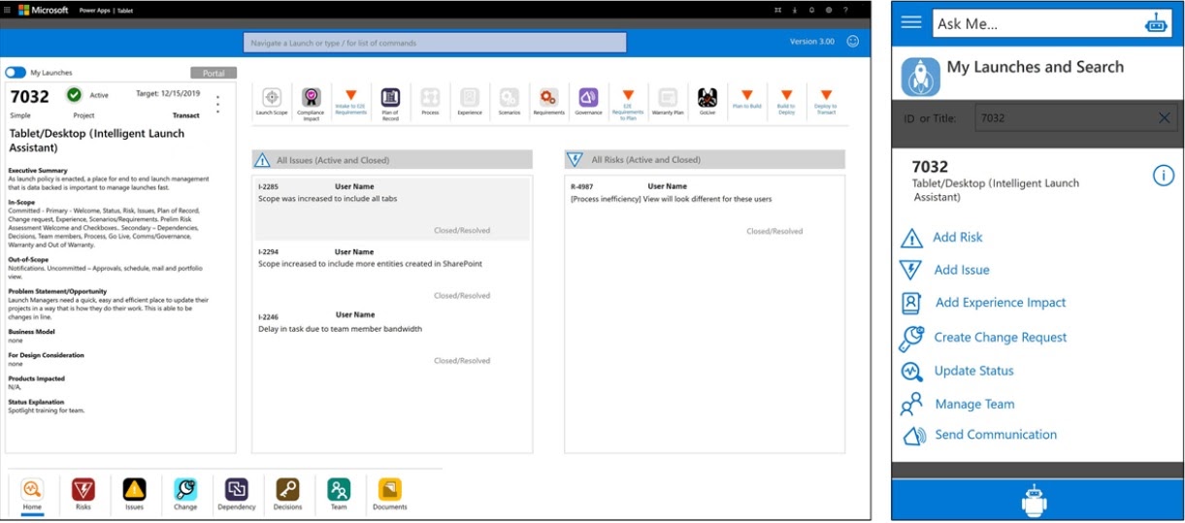The height and width of the screenshot is (523, 1185).
Task: Expand the Deploy to Transact arrow
Action: click(x=826, y=95)
